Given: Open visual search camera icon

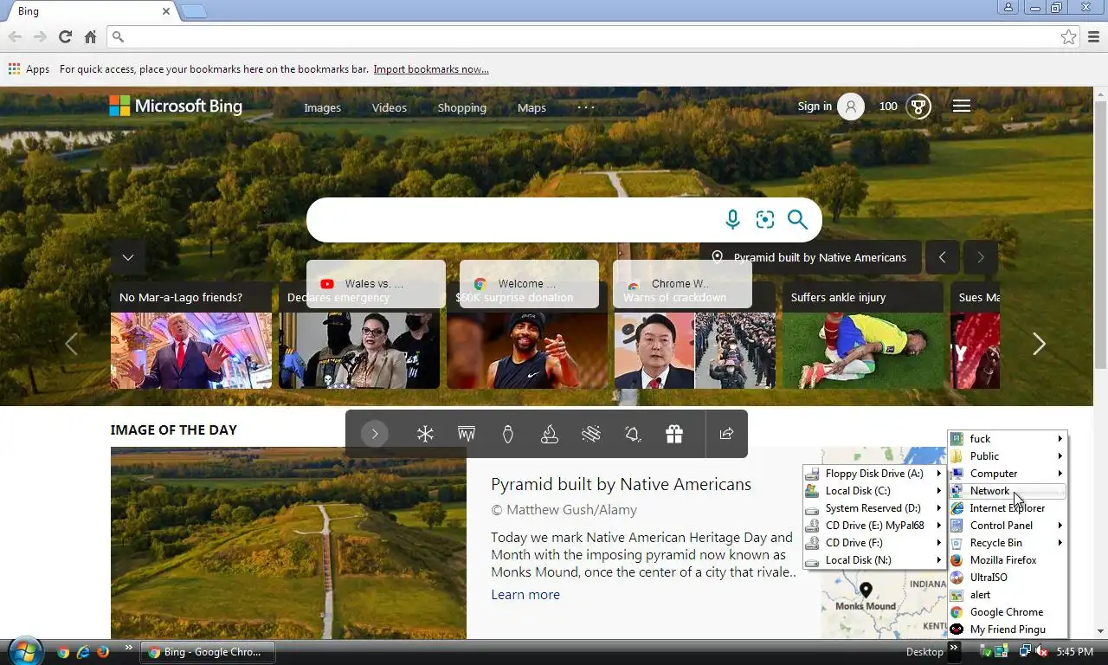Looking at the screenshot, I should point(765,220).
